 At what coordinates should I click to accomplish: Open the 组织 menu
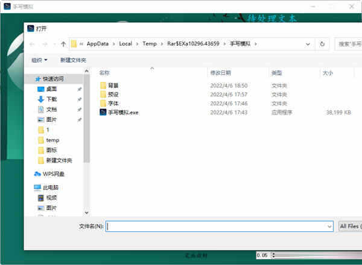(39, 60)
